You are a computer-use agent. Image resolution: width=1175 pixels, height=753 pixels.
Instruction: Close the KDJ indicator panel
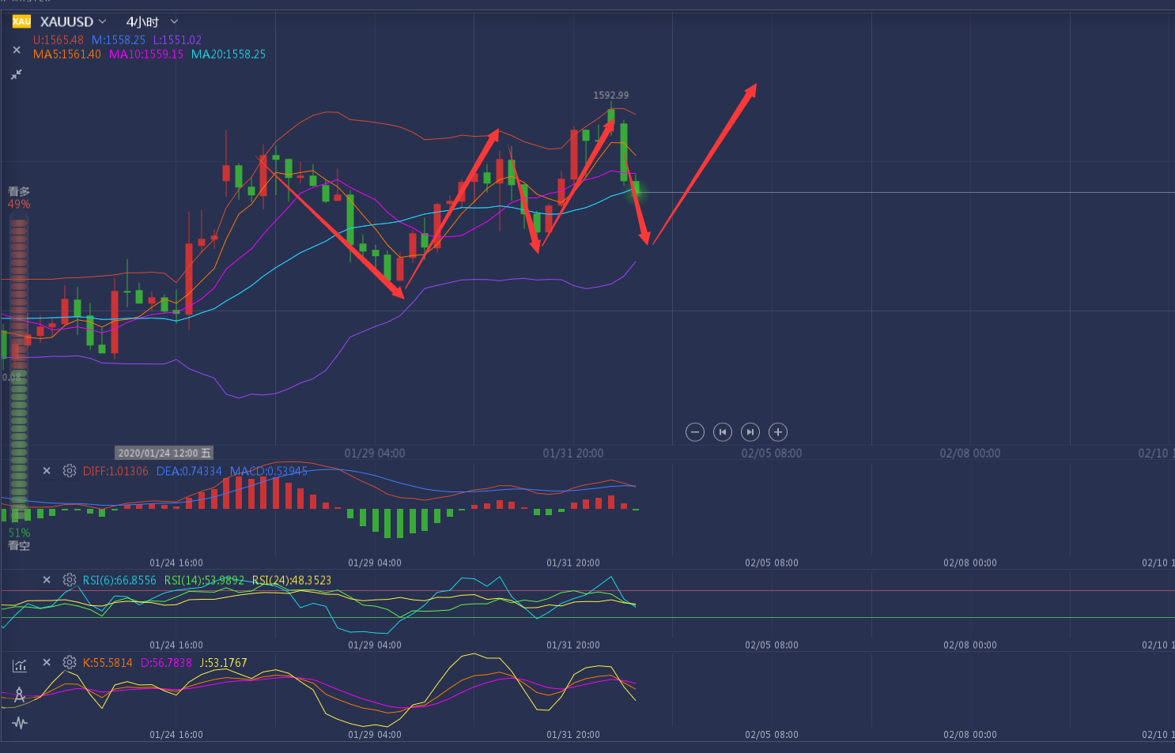pyautogui.click(x=47, y=663)
